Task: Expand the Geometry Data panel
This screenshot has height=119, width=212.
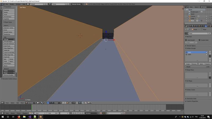Action: [191, 99]
